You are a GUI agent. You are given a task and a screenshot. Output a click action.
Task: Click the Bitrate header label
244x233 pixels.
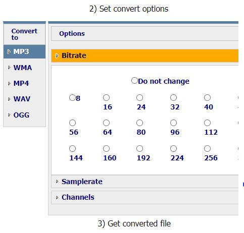[x=74, y=55]
